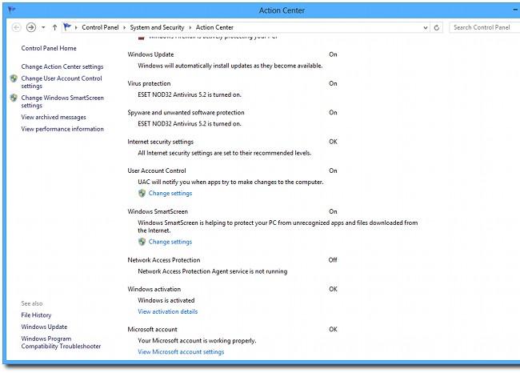Click 'Your Microsoft account is working properly' text
Screen dimensions: 520x373
point(197,340)
